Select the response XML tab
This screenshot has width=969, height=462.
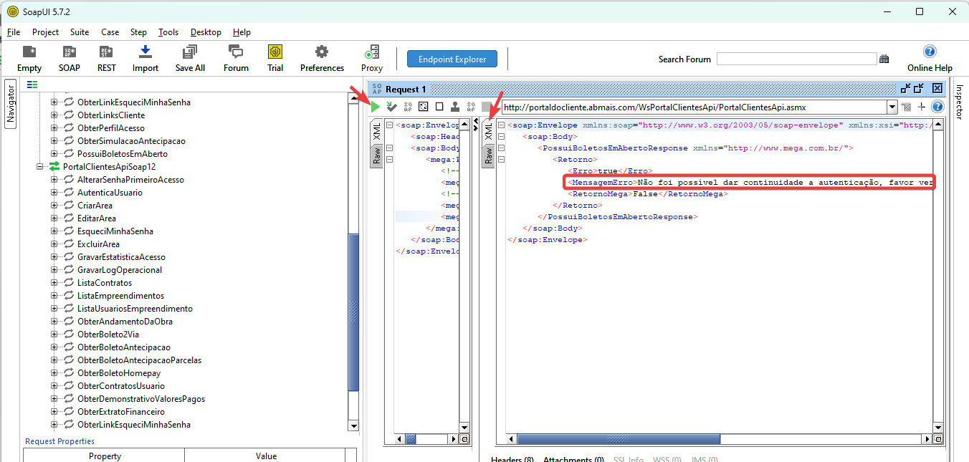pos(488,130)
